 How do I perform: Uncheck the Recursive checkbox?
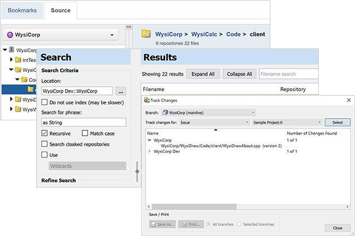click(44, 133)
